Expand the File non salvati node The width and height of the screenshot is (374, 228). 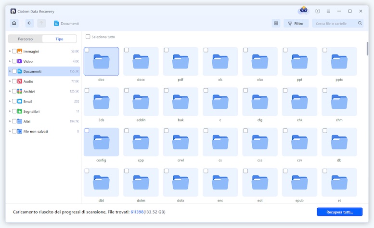pos(10,131)
